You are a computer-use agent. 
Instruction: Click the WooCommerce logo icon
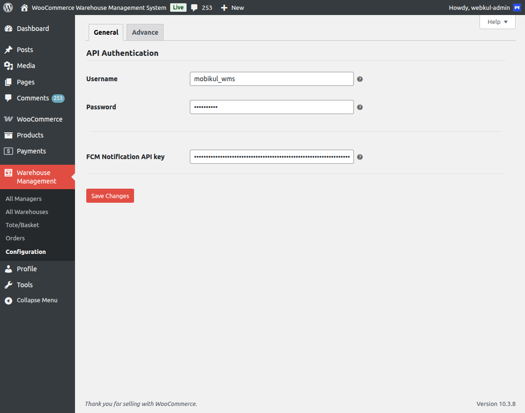click(x=8, y=119)
